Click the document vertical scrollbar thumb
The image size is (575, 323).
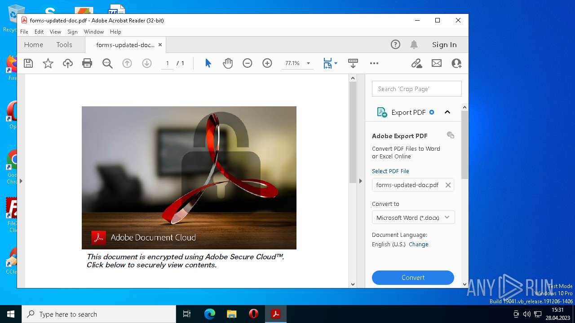tap(353, 132)
